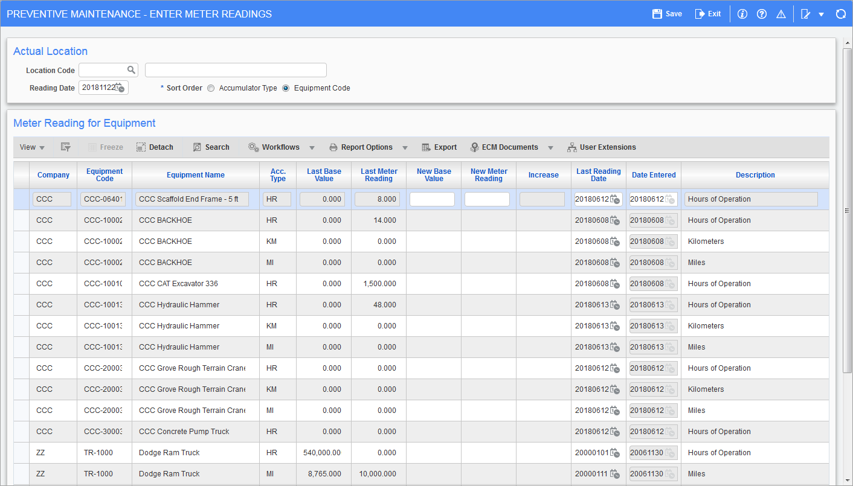The image size is (853, 486).
Task: Click the Location Code search magnifier icon
Action: [131, 70]
